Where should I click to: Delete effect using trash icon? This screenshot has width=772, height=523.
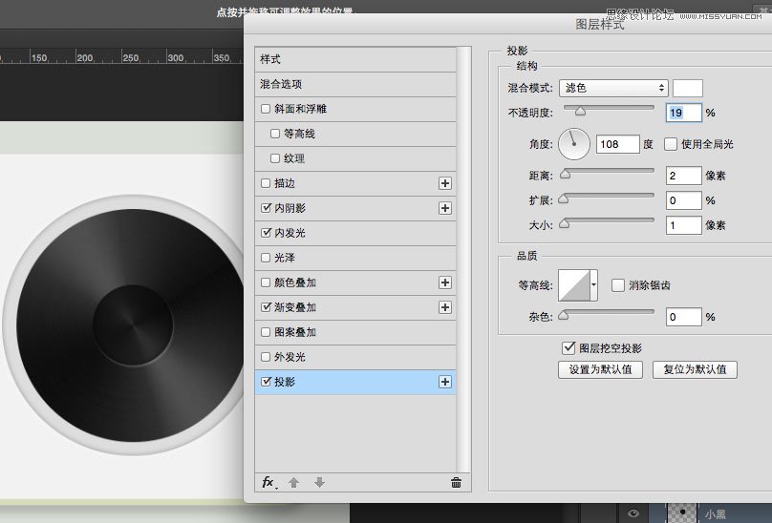pyautogui.click(x=456, y=483)
